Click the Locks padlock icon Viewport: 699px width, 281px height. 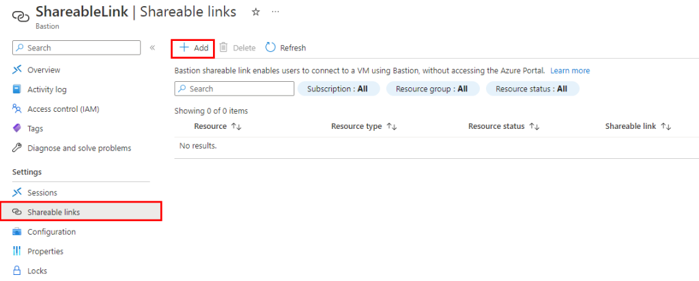(17, 271)
